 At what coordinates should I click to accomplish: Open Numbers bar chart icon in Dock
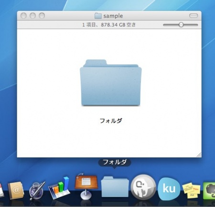coord(59,188)
